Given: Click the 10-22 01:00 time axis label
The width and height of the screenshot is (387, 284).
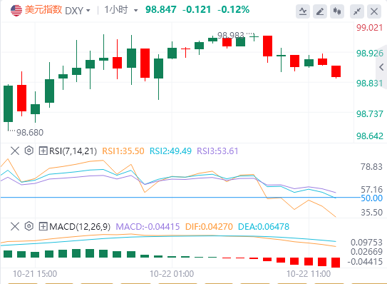Looking at the screenshot, I should pyautogui.click(x=172, y=274).
